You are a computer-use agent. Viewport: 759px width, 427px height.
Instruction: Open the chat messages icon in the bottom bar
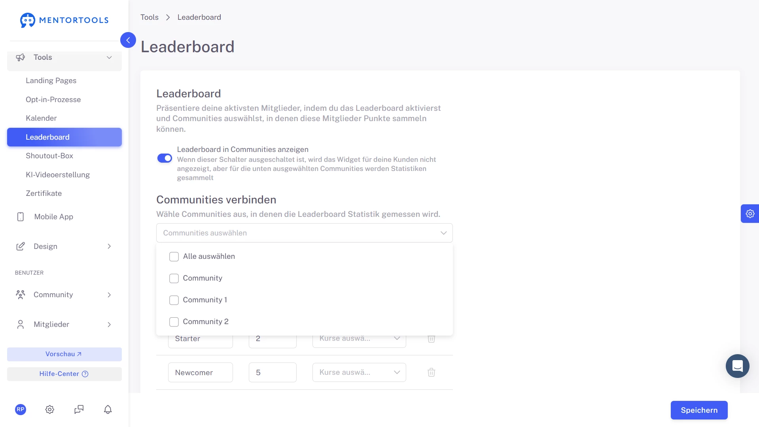pyautogui.click(x=79, y=409)
